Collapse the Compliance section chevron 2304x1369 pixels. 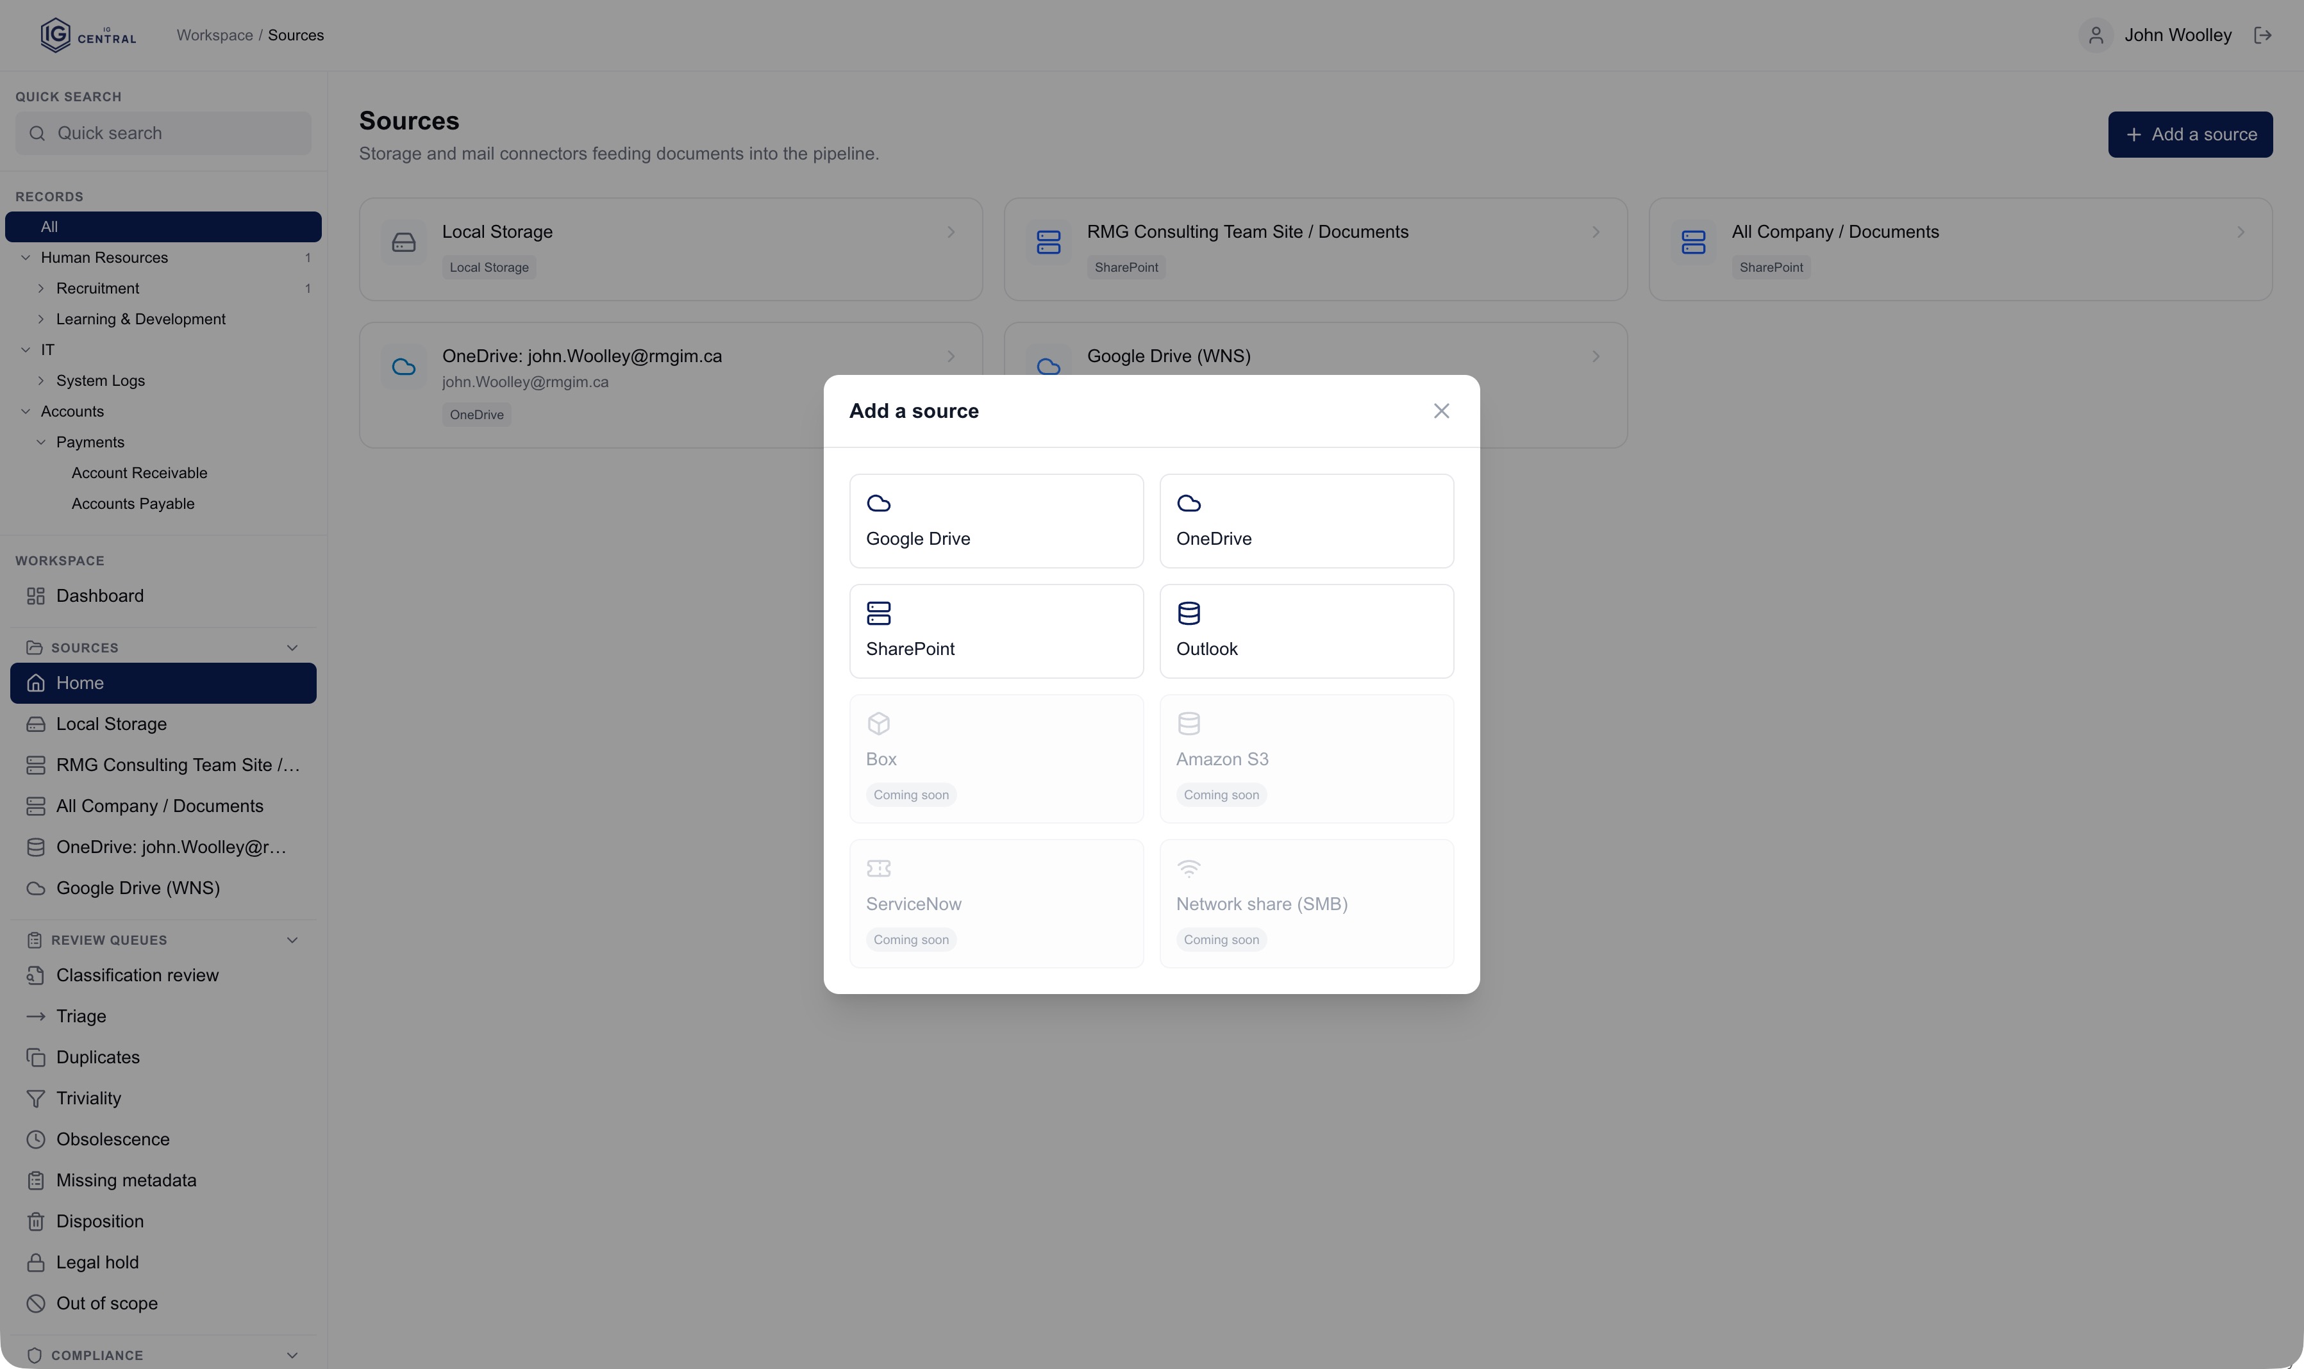[292, 1355]
